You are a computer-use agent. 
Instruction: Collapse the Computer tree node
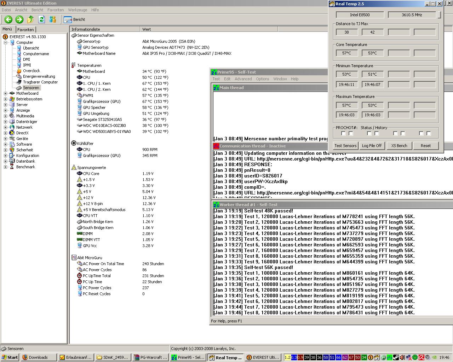click(6, 42)
